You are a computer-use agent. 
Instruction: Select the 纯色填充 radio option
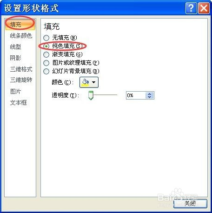point(46,46)
